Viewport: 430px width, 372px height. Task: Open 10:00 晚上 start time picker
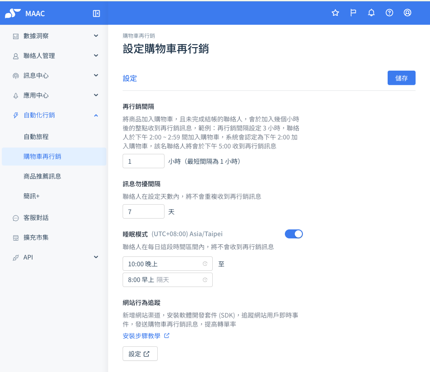click(x=168, y=264)
